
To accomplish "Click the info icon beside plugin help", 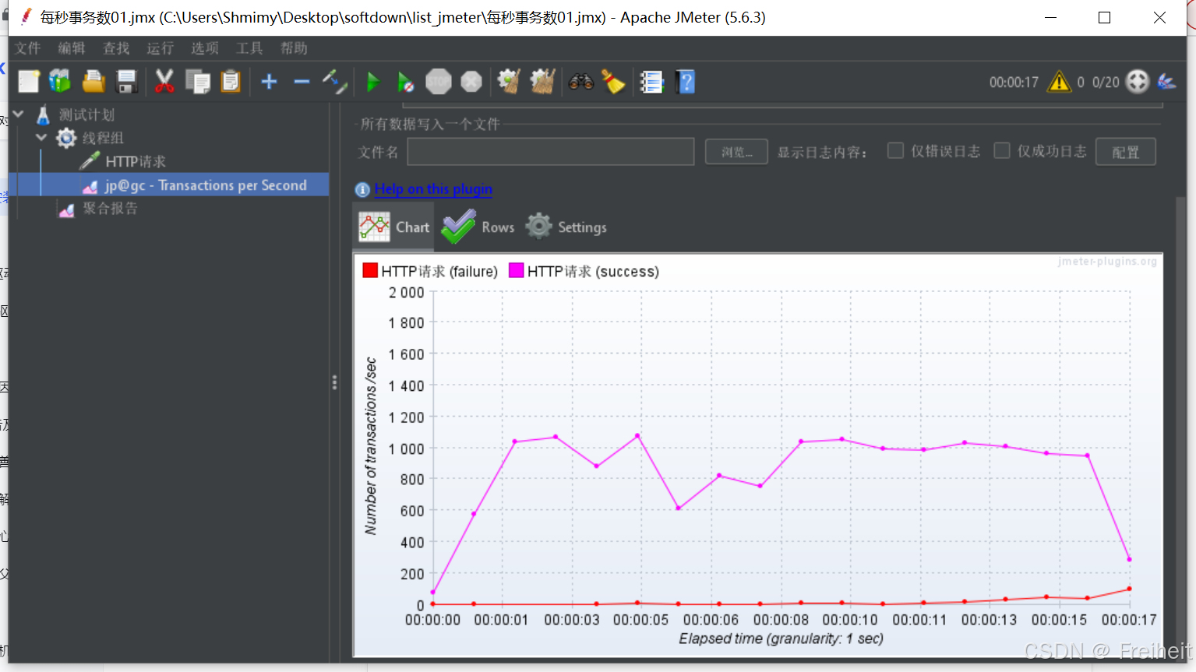I will [362, 189].
